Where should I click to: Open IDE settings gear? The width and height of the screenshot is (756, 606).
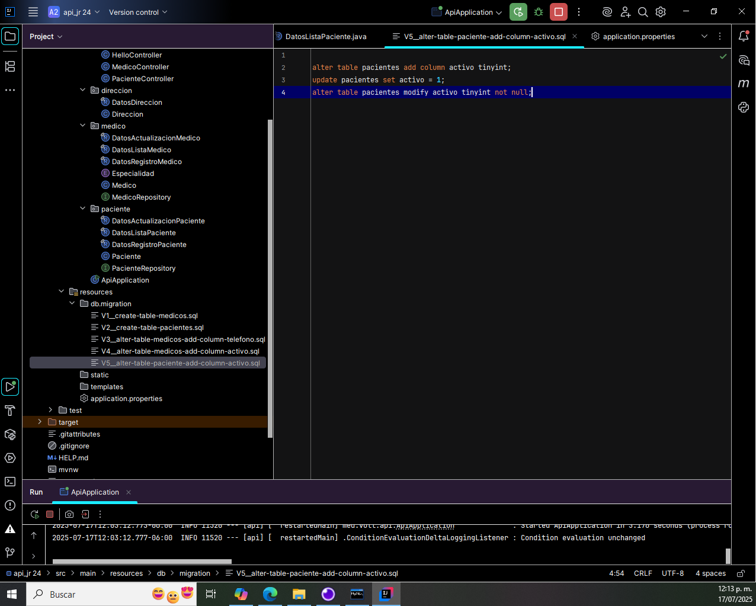coord(661,12)
